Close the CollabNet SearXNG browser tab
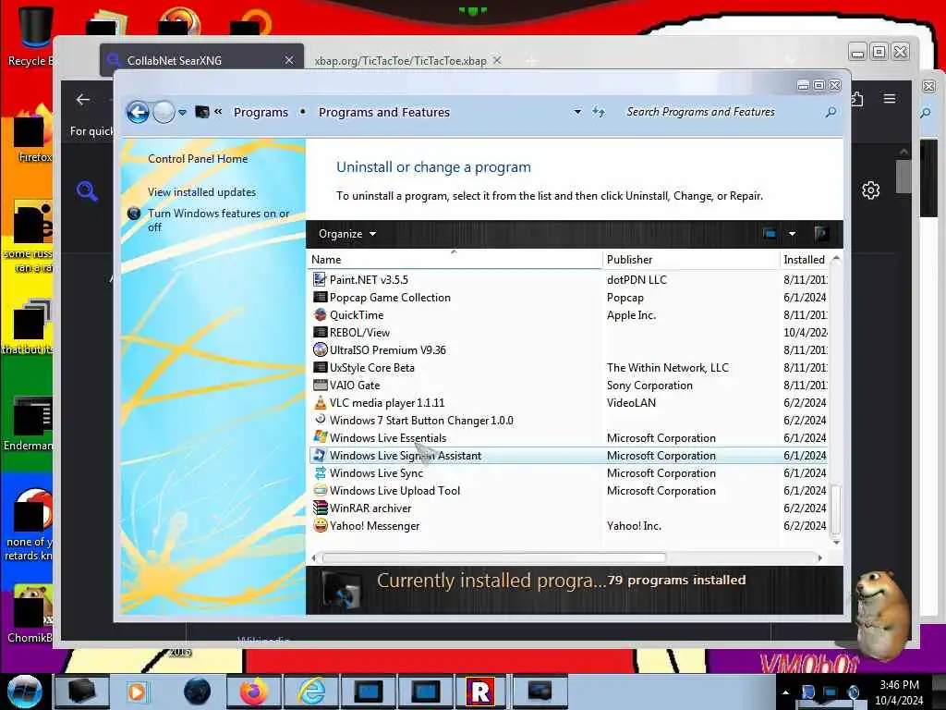The height and width of the screenshot is (710, 946). tap(289, 60)
